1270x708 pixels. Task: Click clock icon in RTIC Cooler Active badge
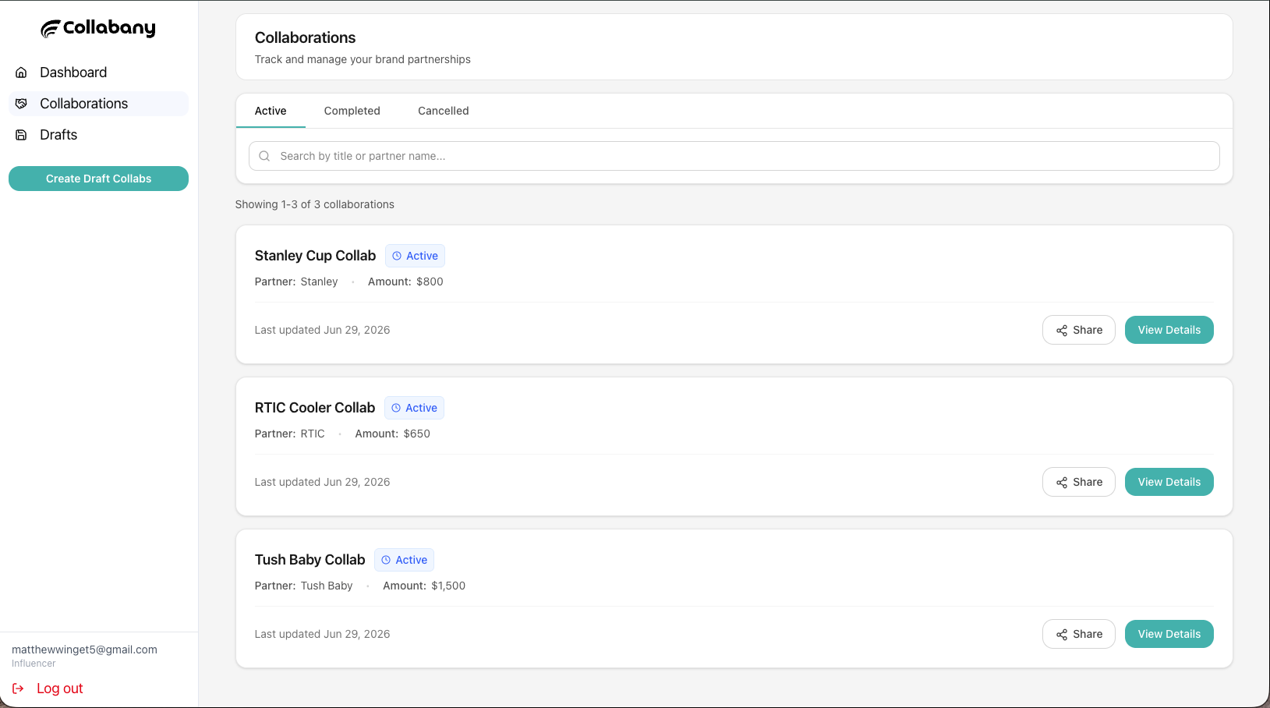[396, 408]
